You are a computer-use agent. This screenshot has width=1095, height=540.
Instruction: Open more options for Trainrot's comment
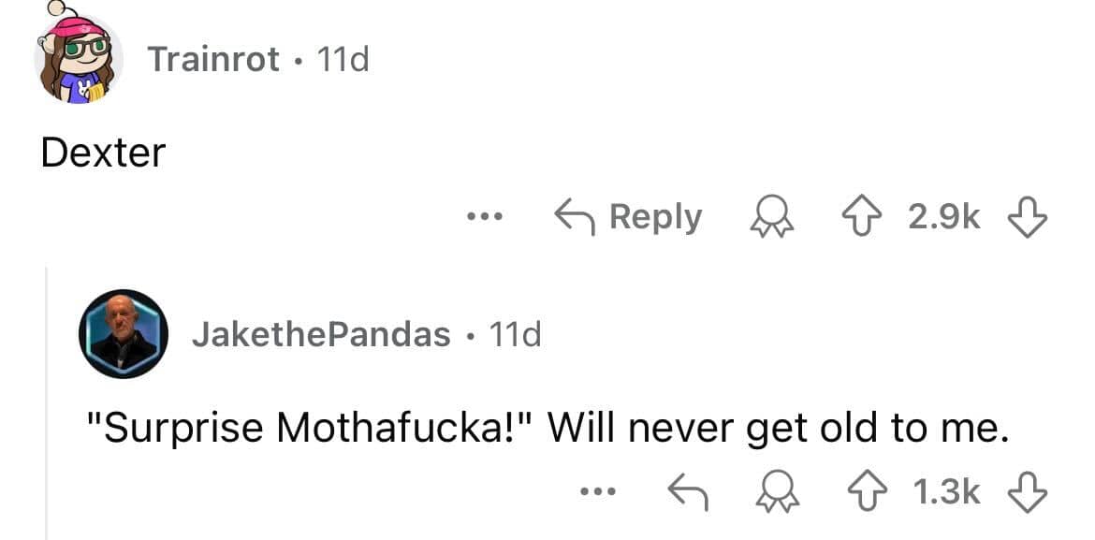coord(486,218)
